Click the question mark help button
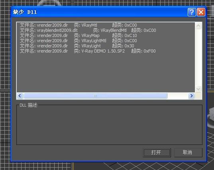This screenshot has width=214, height=170. 192,12
